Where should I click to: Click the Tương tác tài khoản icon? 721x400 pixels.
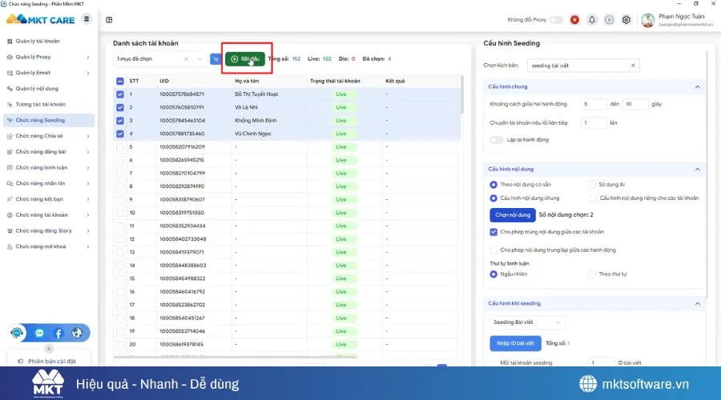[10, 104]
